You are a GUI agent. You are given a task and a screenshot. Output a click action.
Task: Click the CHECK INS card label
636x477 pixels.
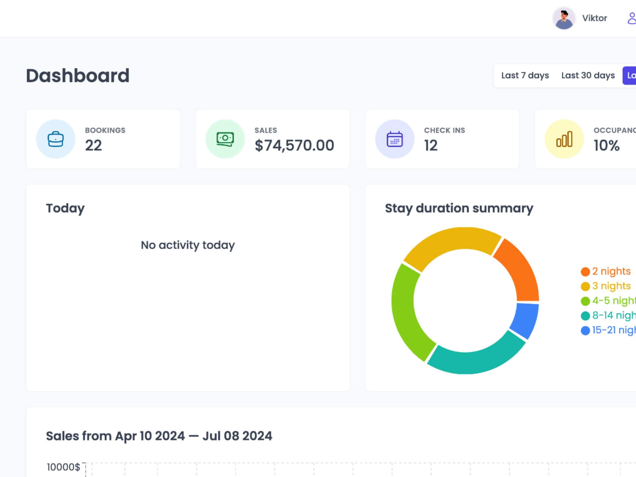click(x=445, y=131)
